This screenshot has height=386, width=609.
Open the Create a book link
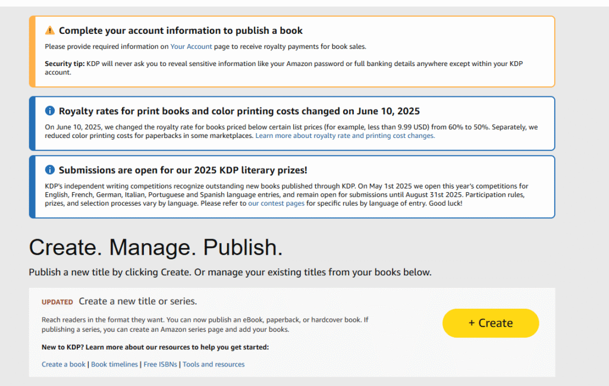(63, 364)
